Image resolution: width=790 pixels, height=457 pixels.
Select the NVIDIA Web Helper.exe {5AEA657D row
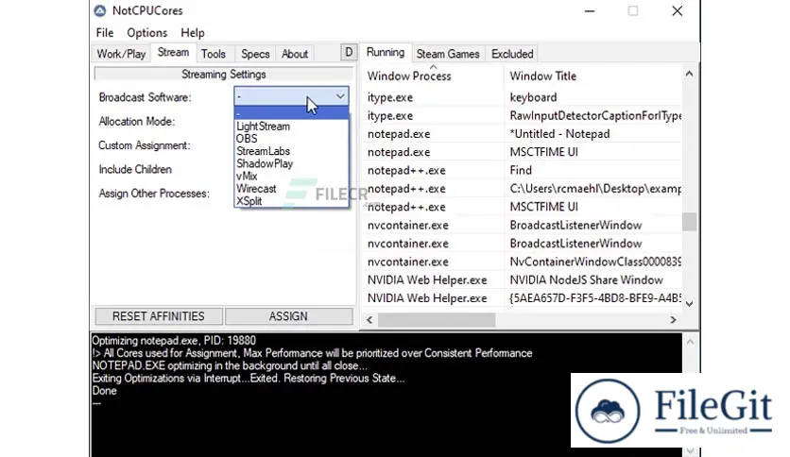(523, 298)
